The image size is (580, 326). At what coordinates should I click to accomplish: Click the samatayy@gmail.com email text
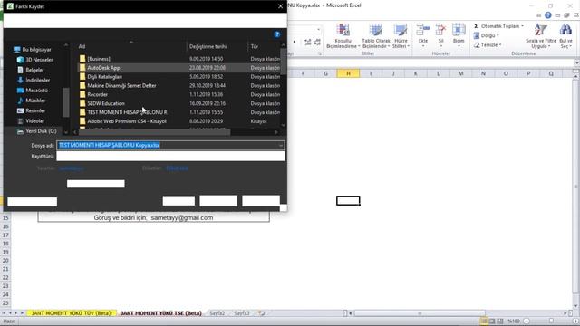[182, 217]
